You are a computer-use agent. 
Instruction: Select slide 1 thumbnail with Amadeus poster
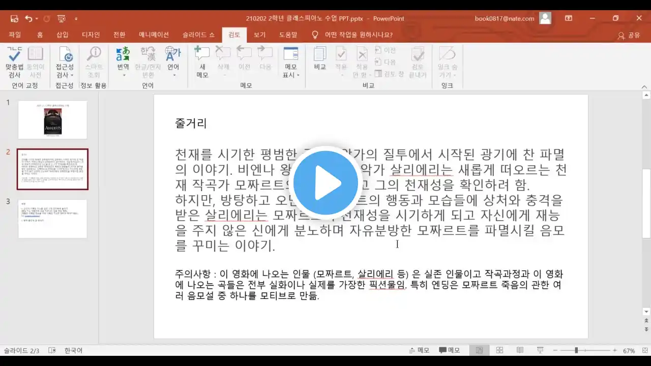click(52, 119)
